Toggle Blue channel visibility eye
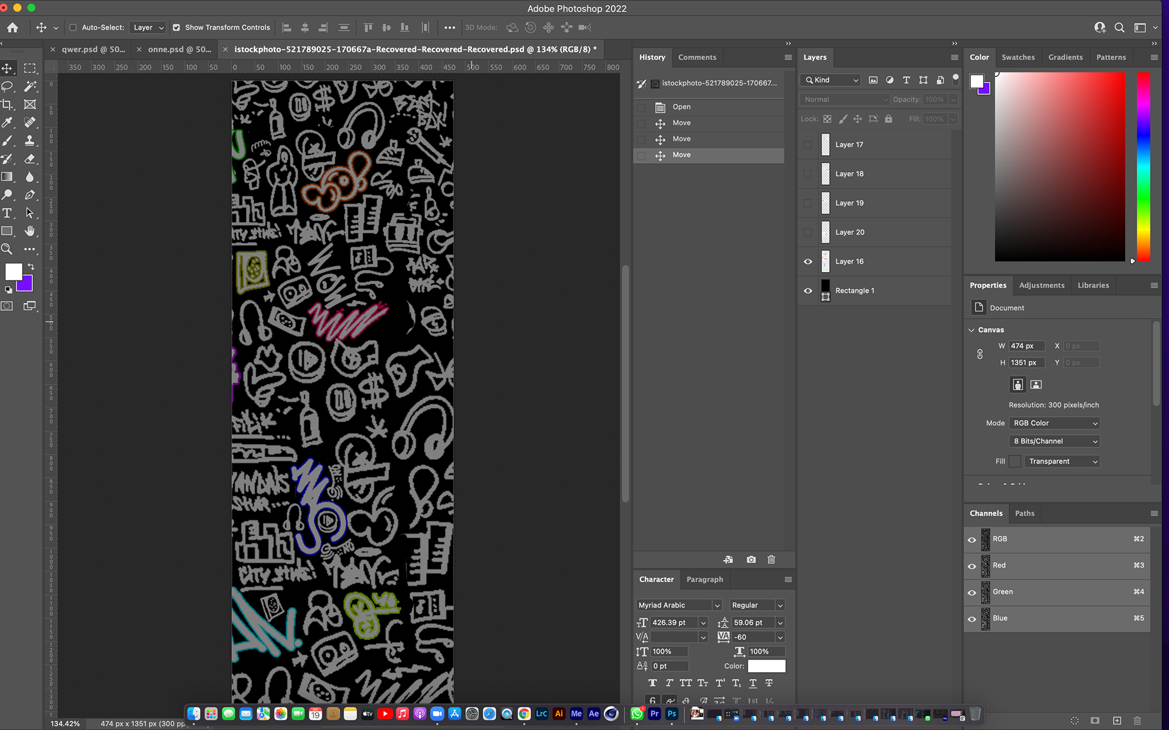This screenshot has width=1169, height=730. click(972, 619)
